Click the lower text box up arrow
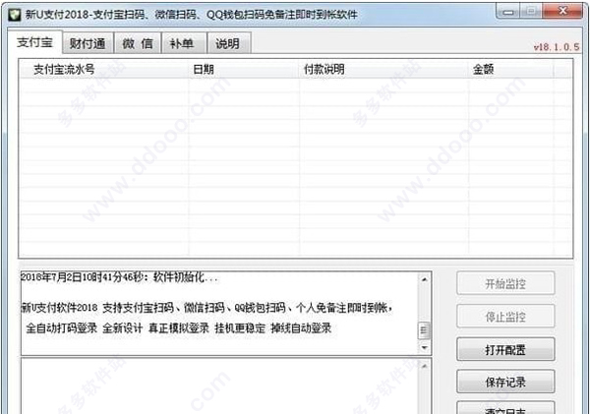The image size is (590, 414). pos(424,366)
